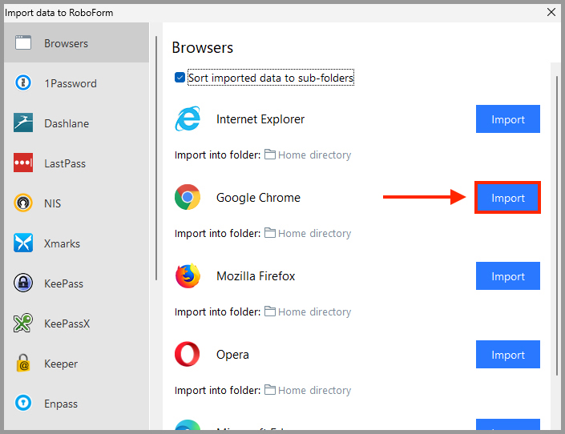Viewport: 565px width, 434px height.
Task: Change Google Chrome import folder Home directory
Action: pyautogui.click(x=308, y=234)
